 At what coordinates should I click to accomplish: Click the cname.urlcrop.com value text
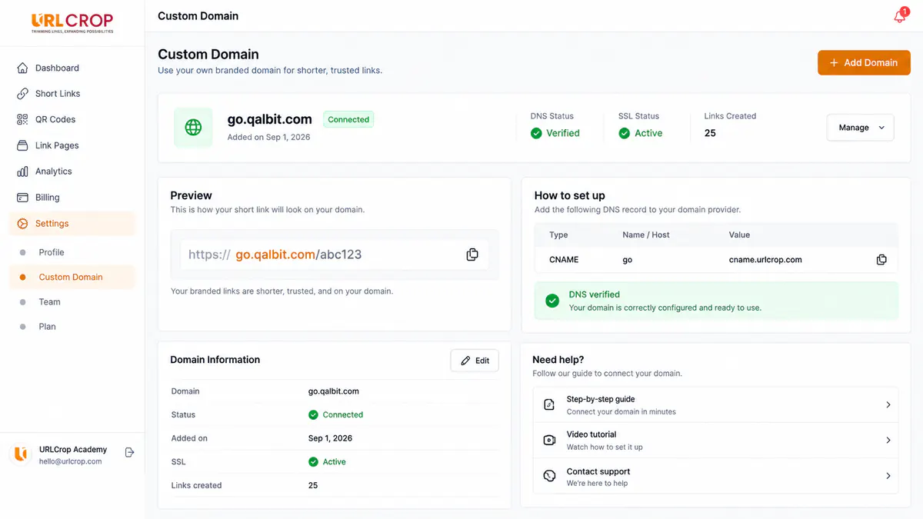[x=765, y=260]
